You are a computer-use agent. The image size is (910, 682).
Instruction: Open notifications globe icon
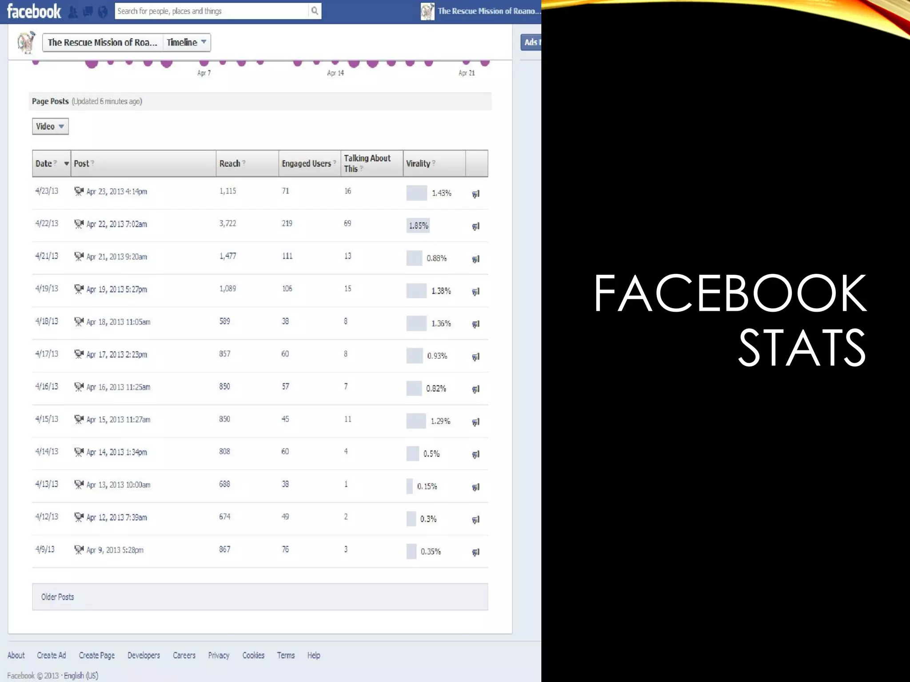click(x=103, y=12)
